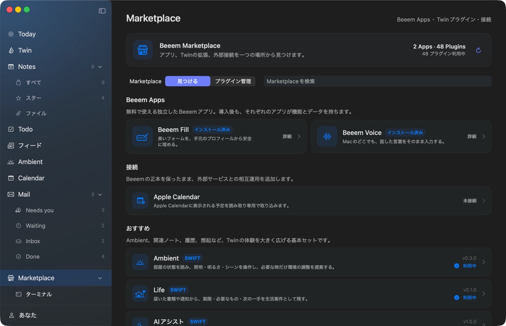Screen dimensions: 506x326
Task: Select Notes in the sidebar
Action: click(x=56, y=66)
